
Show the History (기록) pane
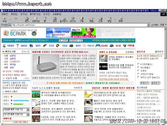click(81, 20)
